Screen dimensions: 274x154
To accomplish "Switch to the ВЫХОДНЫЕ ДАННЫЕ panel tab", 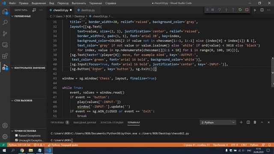I will pyautogui.click(x=85, y=122).
